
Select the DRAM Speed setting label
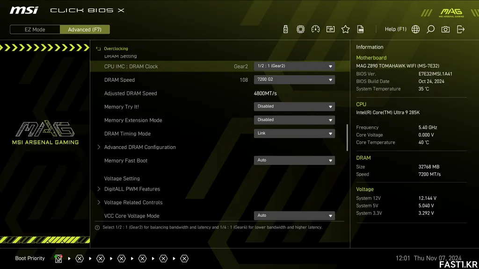point(119,80)
